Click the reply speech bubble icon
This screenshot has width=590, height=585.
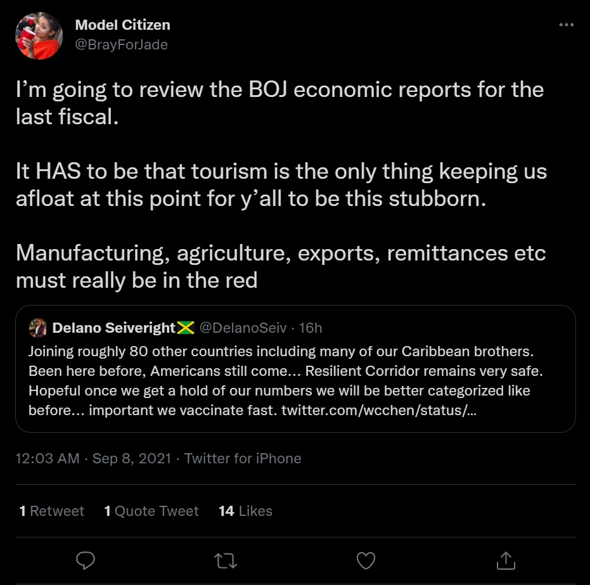point(86,560)
